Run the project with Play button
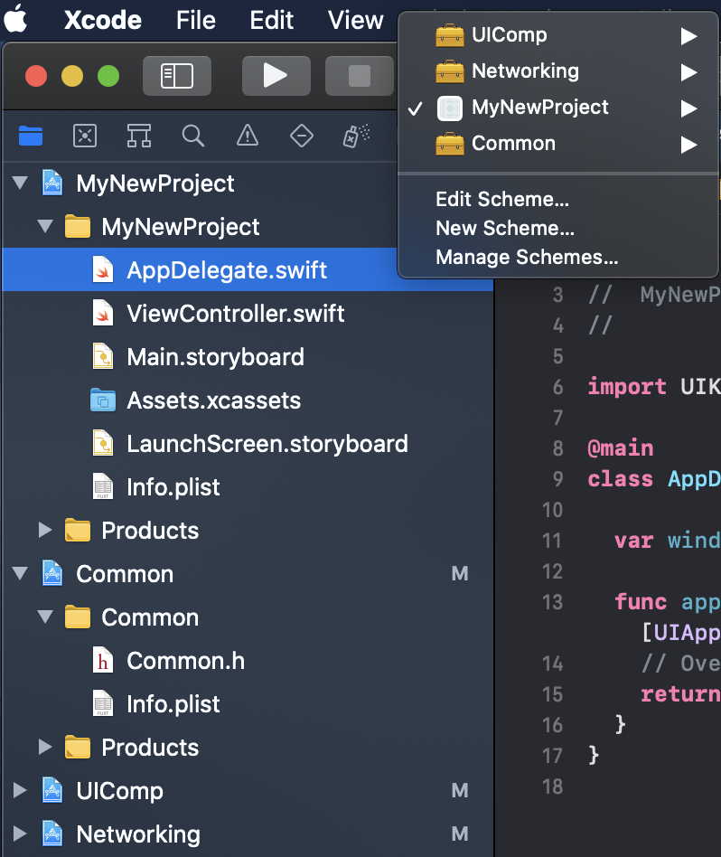This screenshot has height=857, width=721. click(x=276, y=75)
